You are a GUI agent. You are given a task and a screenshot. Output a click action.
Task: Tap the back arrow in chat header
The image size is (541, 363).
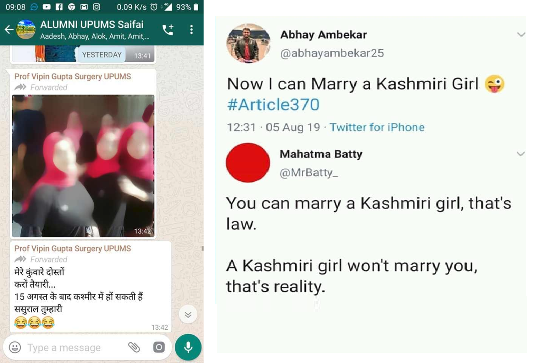click(x=9, y=30)
